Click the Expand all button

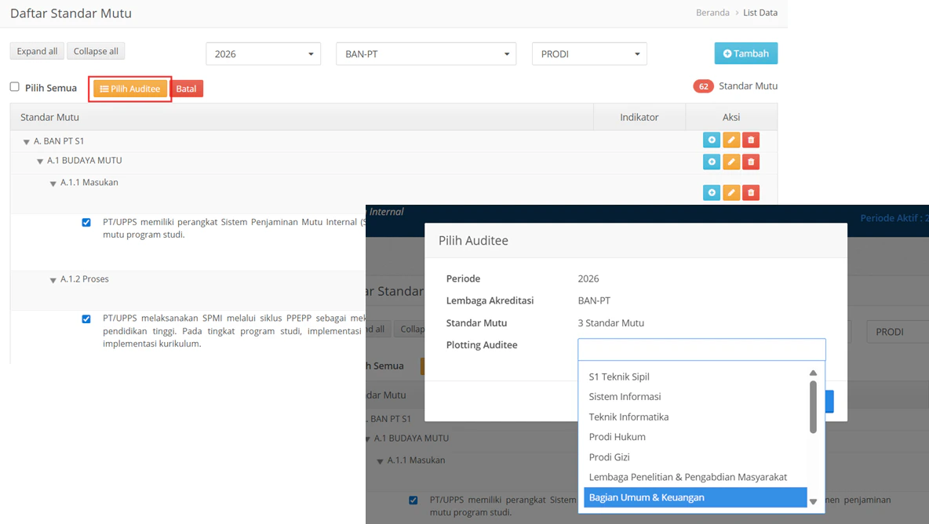coord(38,51)
